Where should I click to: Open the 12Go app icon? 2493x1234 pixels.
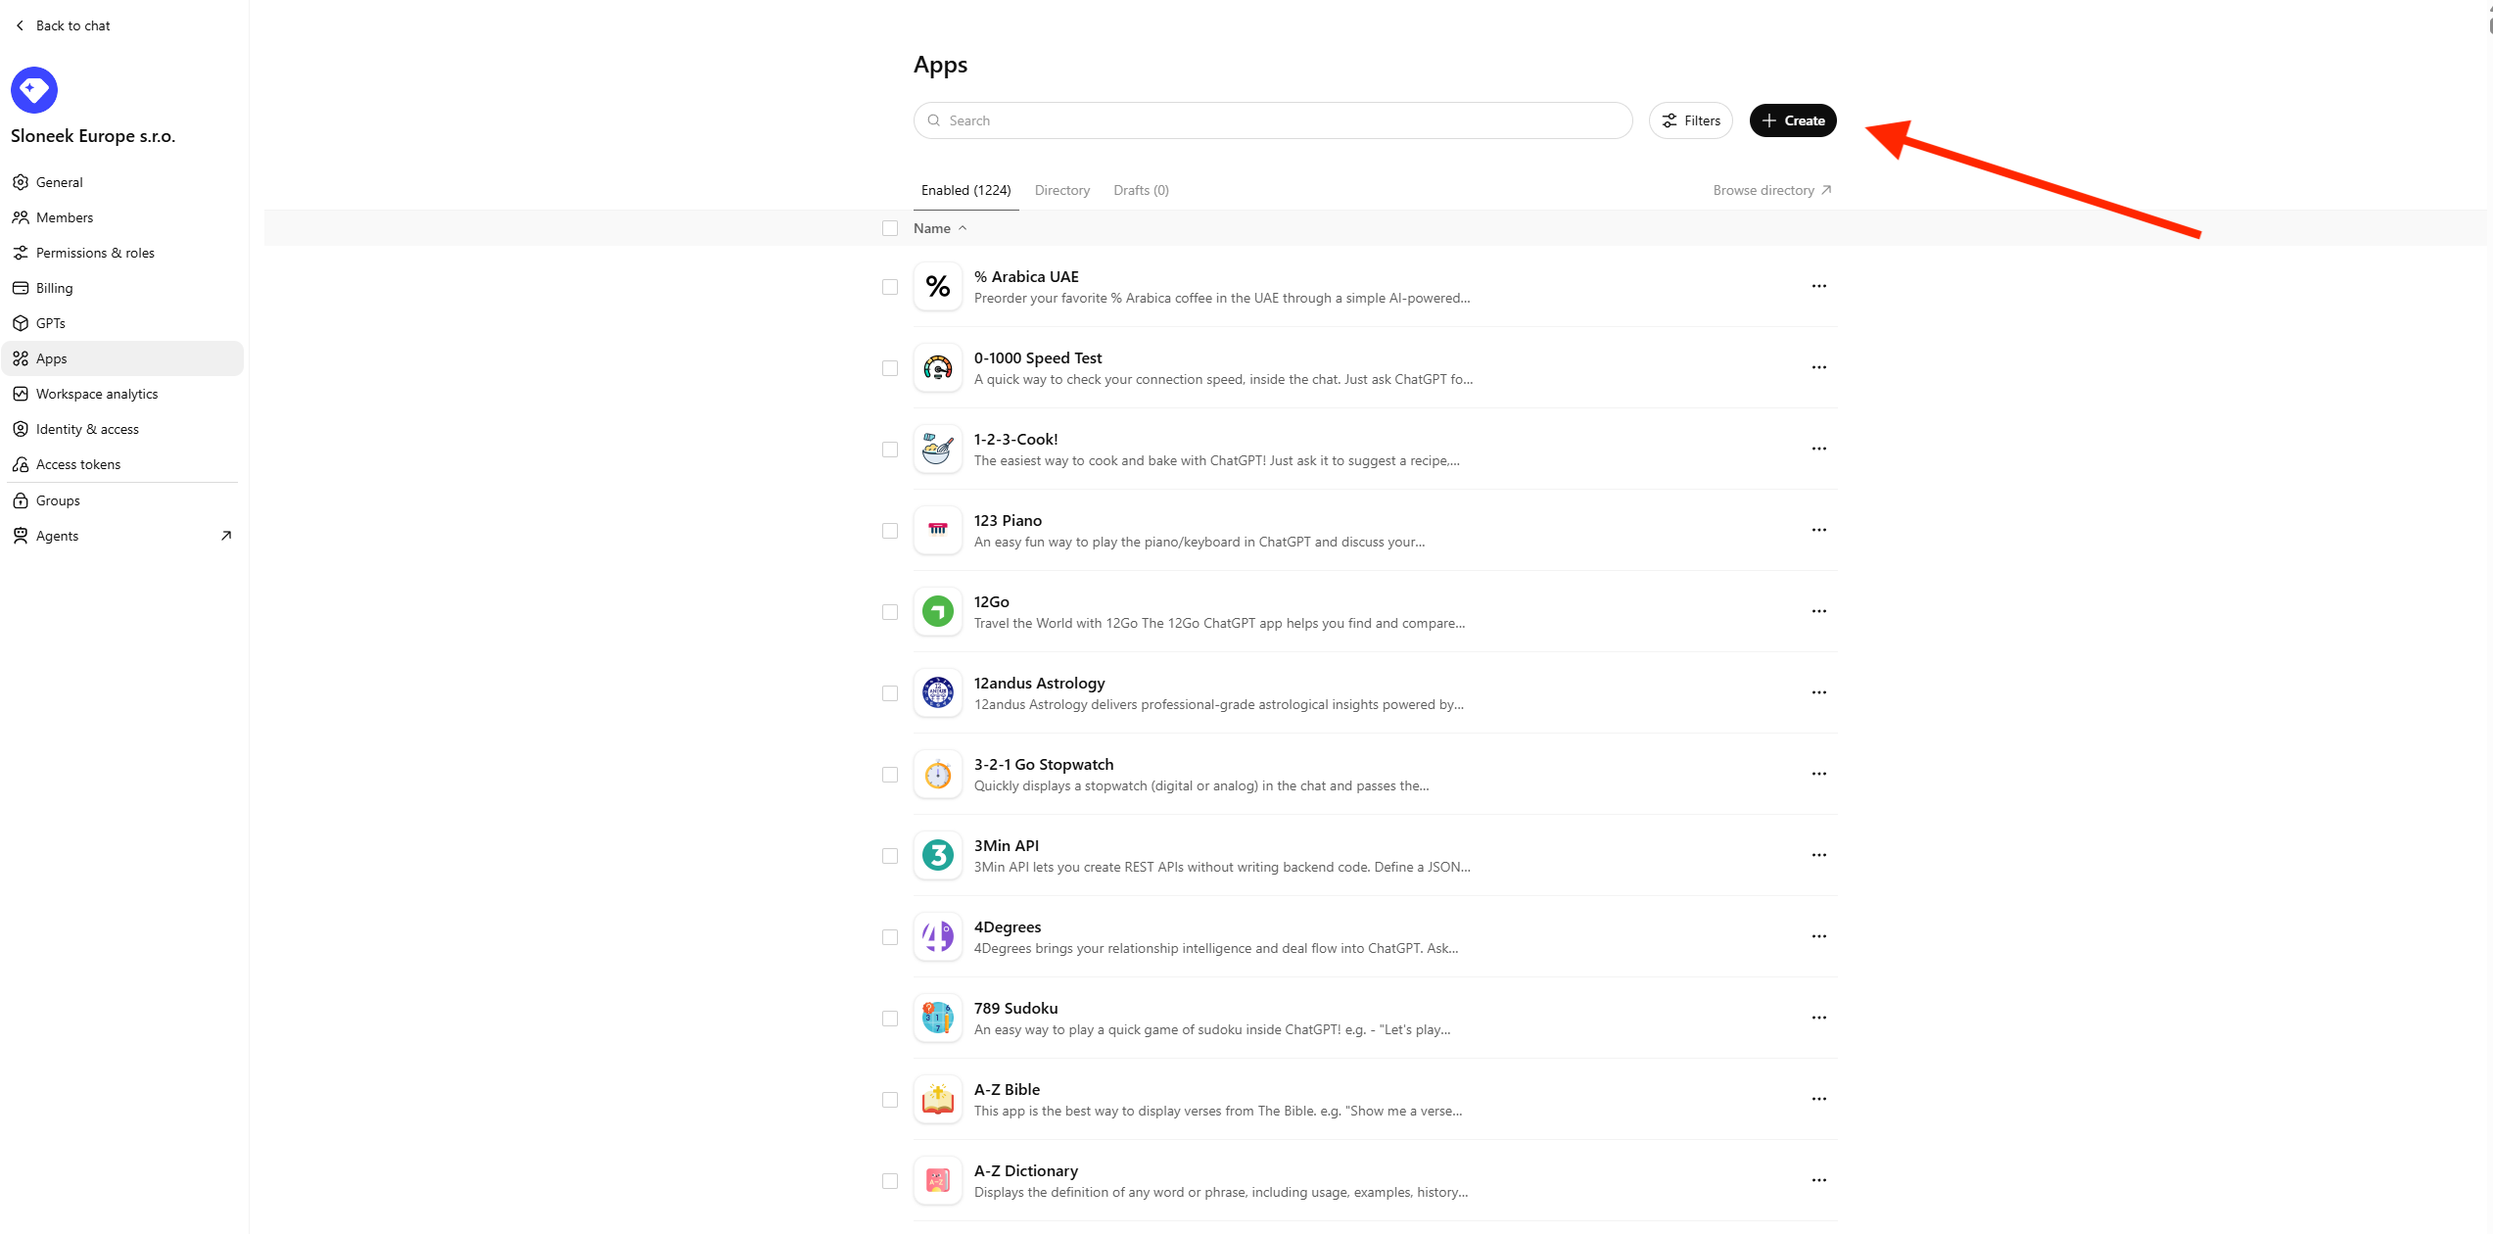coord(938,612)
